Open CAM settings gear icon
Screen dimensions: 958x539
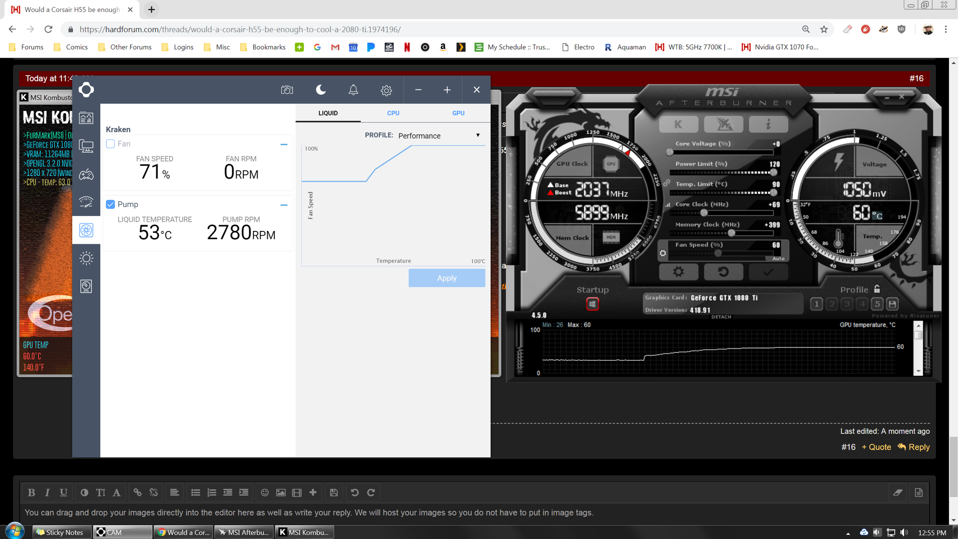coord(386,90)
